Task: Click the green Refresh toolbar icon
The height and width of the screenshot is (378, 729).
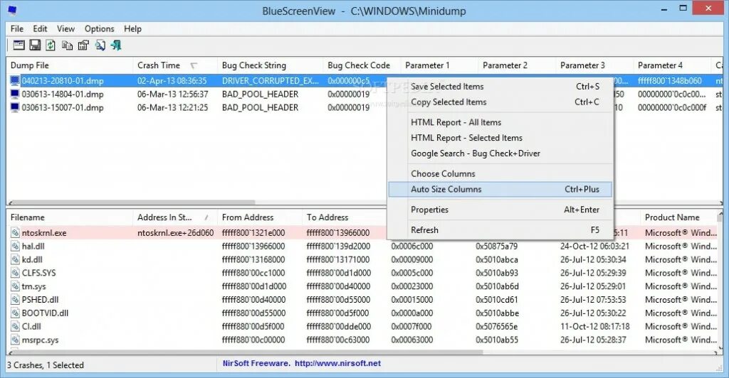Action: coord(51,45)
